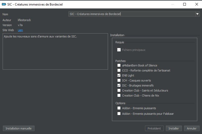Maximize the installer window
This screenshot has height=134, width=202.
click(x=185, y=4)
